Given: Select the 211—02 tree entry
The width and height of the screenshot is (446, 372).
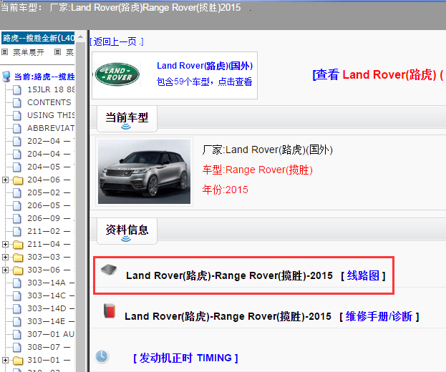Looking at the screenshot, I should pos(49,231).
